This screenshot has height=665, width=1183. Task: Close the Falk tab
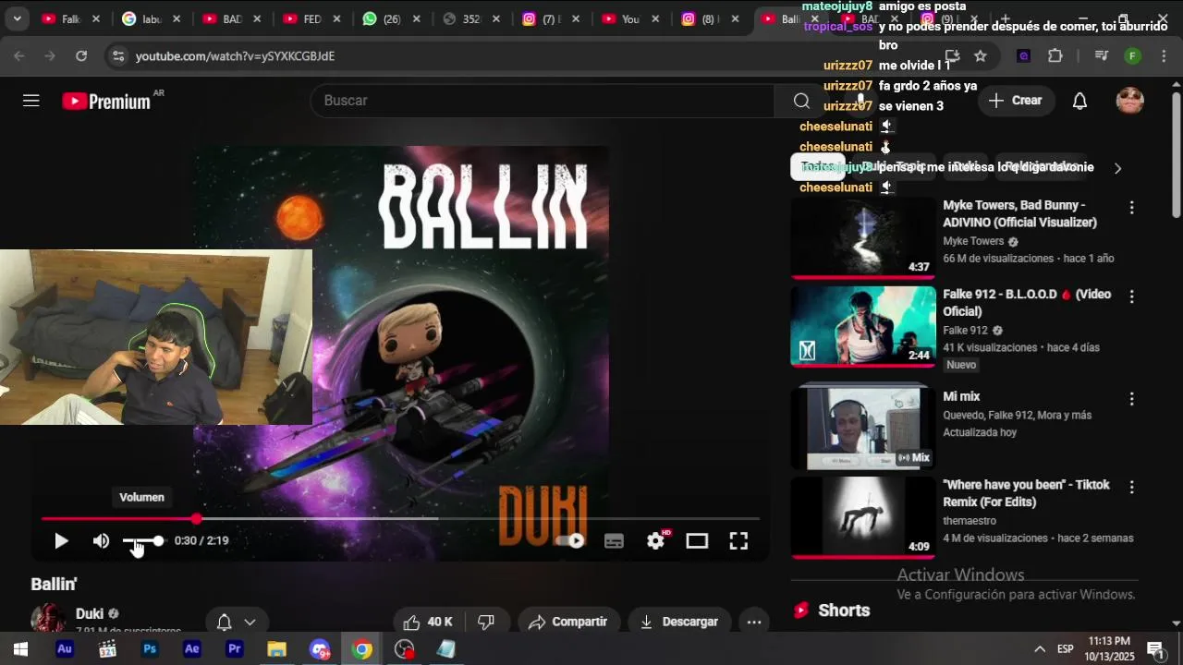pyautogui.click(x=98, y=18)
